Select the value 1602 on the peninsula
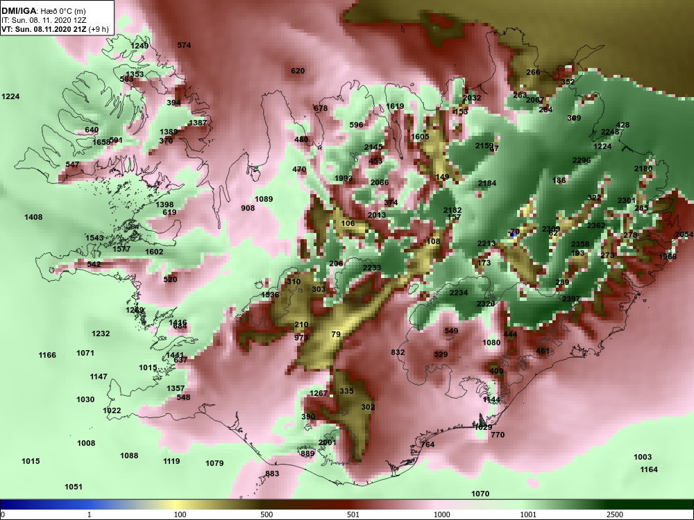This screenshot has height=520, width=694. coord(154,252)
